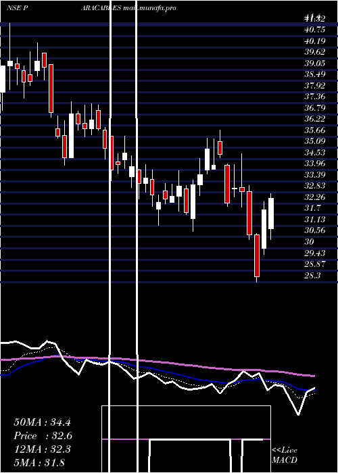Click the 37.92 axis value
The height and width of the screenshot is (473, 338).
(x=315, y=85)
